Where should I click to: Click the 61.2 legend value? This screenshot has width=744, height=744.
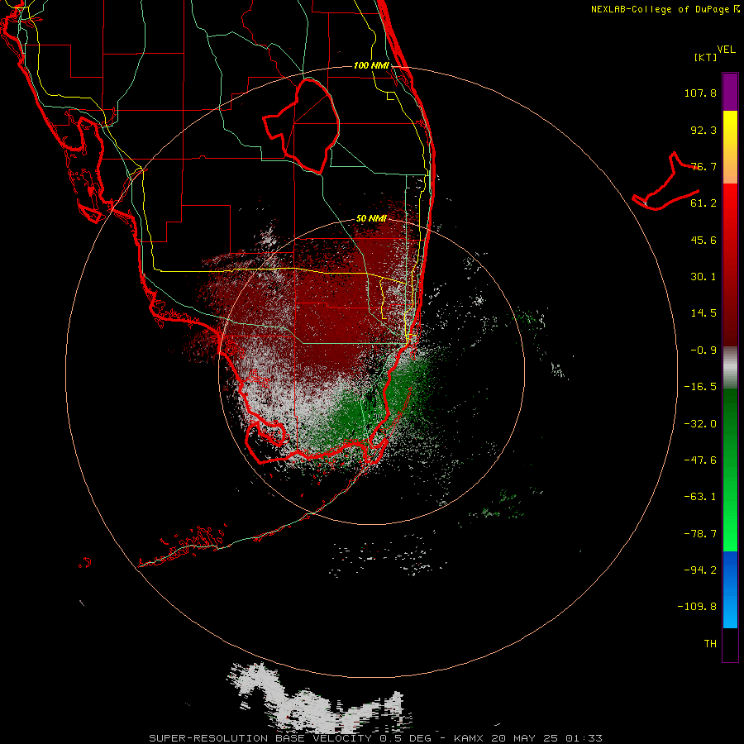point(703,203)
